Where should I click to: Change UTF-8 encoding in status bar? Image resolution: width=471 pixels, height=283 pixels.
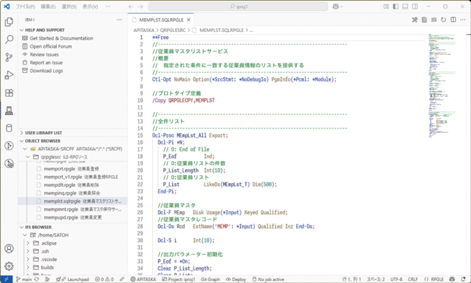click(396, 279)
